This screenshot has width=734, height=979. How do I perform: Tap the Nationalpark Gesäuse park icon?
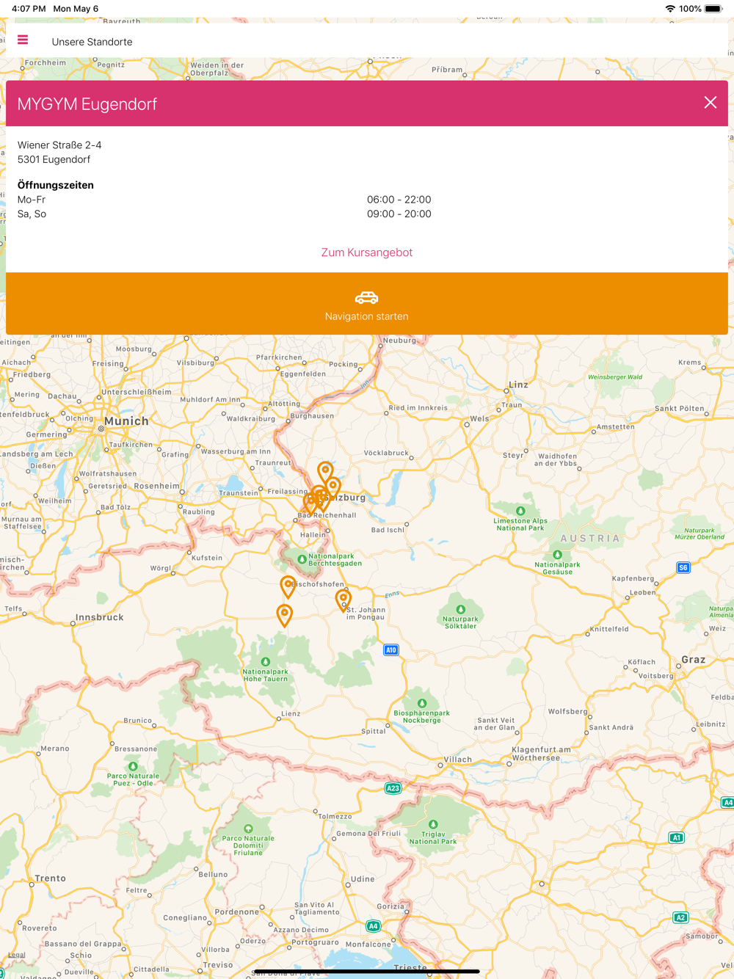558,555
